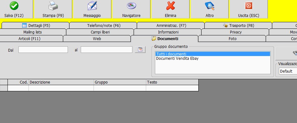
Task: Click the grid icon on Dettagli tab
Action: point(24,25)
